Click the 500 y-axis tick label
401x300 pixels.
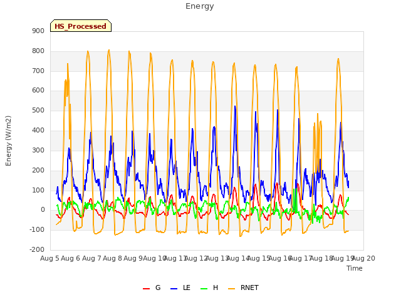[38, 111]
